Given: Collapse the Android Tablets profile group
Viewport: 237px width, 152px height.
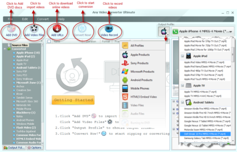Looking at the screenshot, I should pos(183,102).
